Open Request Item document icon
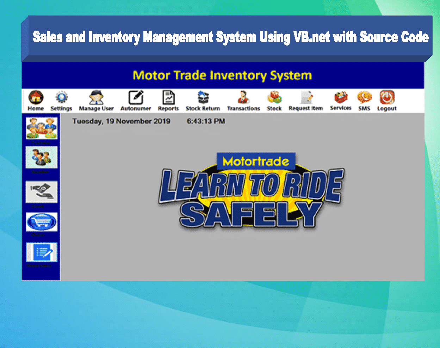The image size is (440, 348). click(x=306, y=97)
